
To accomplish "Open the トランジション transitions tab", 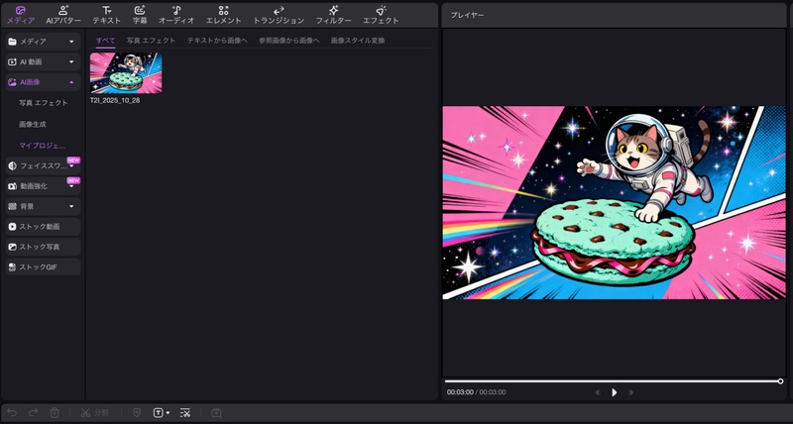I will point(279,15).
